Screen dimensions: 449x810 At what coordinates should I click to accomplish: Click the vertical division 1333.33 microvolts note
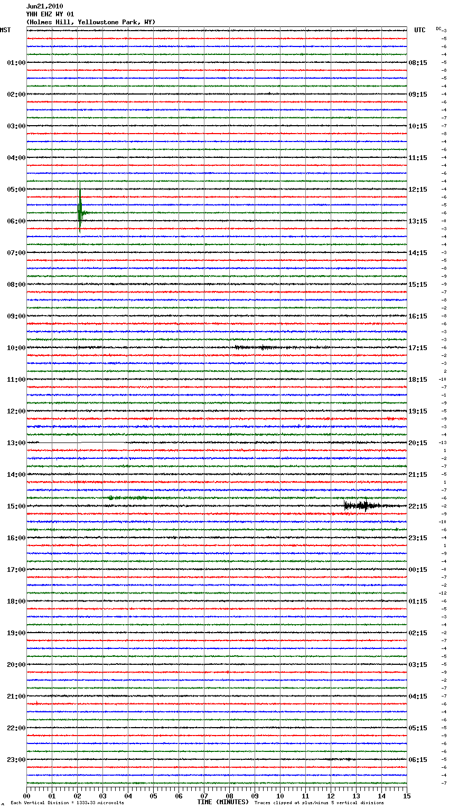tap(68, 803)
